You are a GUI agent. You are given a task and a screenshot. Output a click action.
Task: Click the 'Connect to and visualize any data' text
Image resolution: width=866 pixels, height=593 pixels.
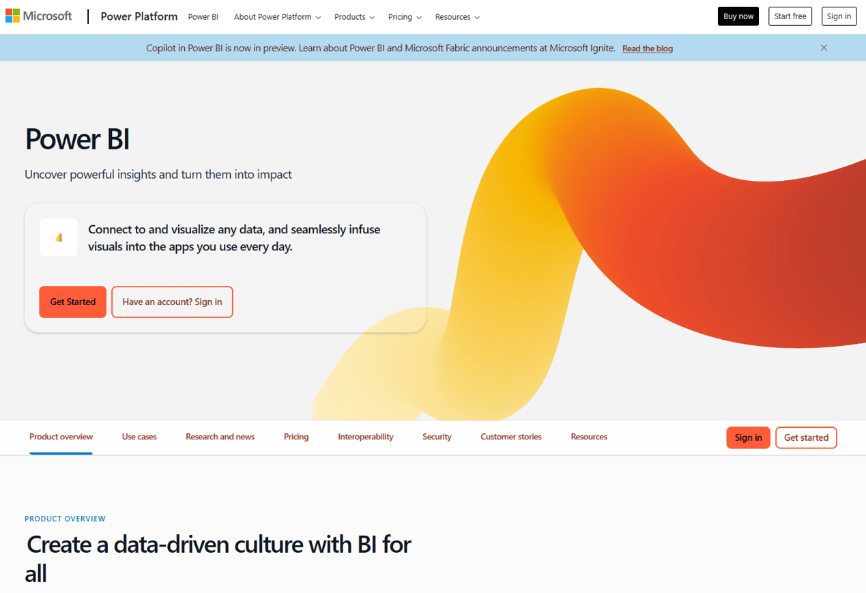pyautogui.click(x=234, y=238)
